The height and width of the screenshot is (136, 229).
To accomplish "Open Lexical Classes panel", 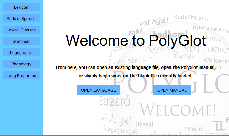I will click(21, 30).
